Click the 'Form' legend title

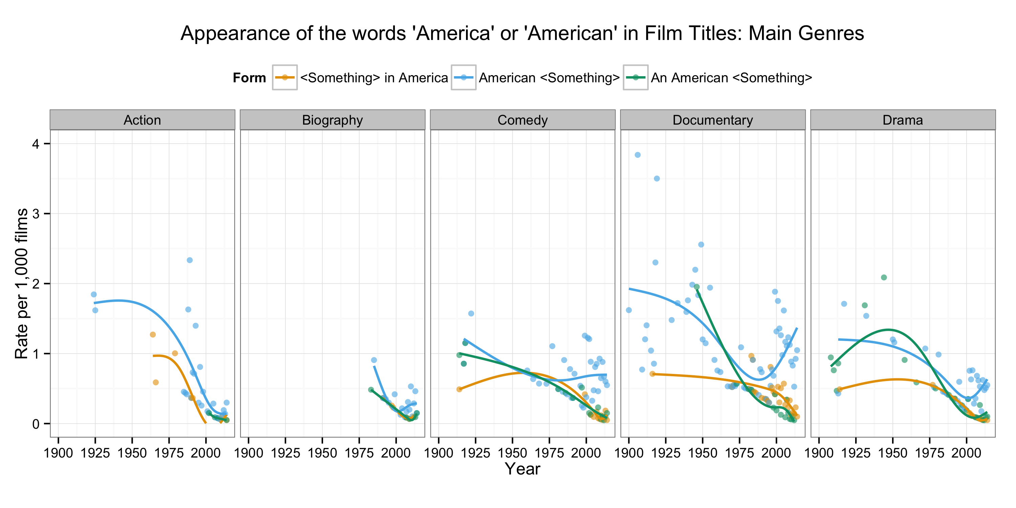tap(249, 78)
